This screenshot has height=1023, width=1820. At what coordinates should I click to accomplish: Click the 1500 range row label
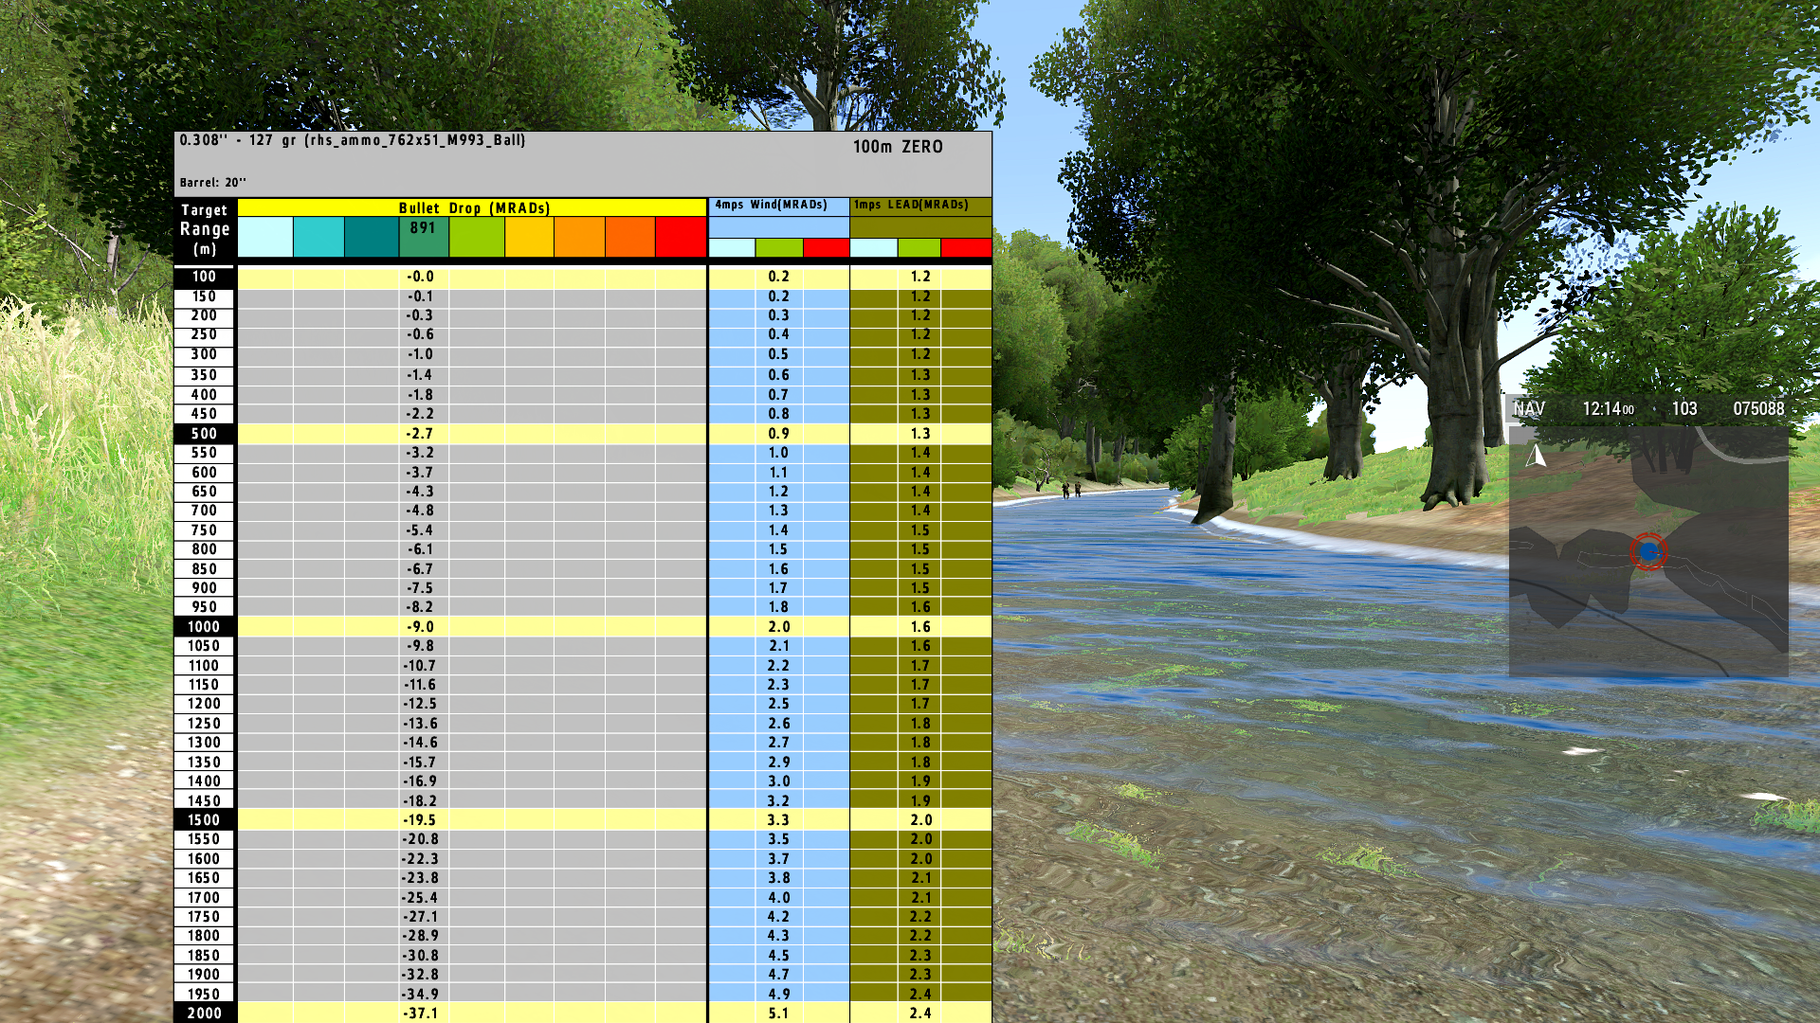205,820
